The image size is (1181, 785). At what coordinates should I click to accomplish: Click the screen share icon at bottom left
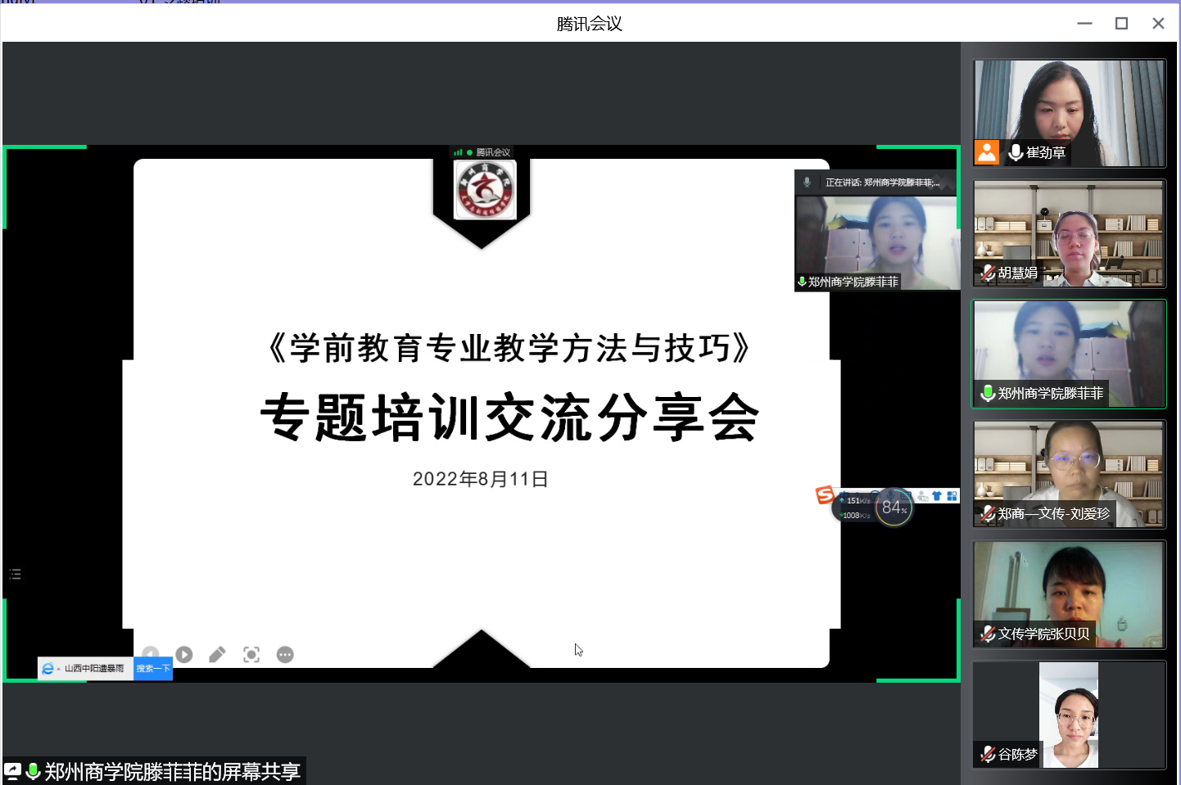point(13,771)
